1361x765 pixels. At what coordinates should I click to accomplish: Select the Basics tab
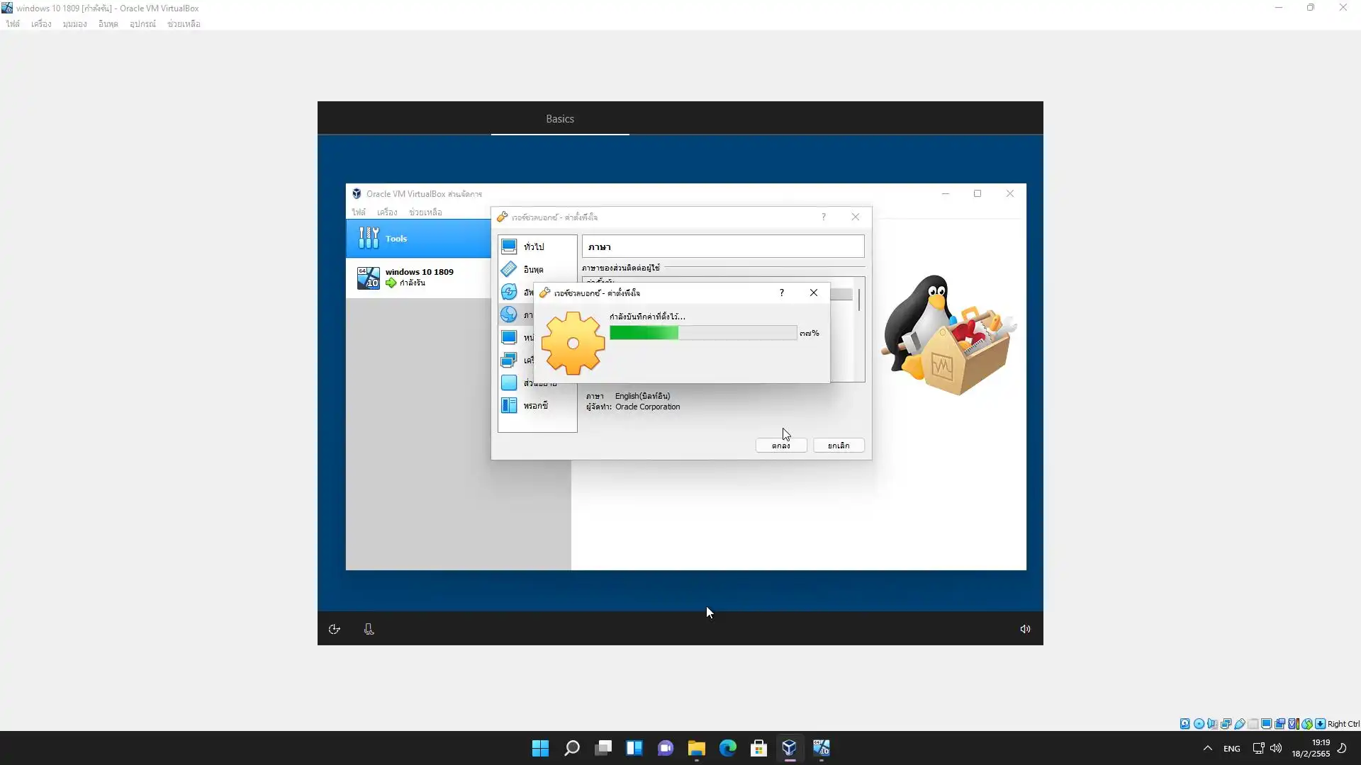(x=559, y=119)
